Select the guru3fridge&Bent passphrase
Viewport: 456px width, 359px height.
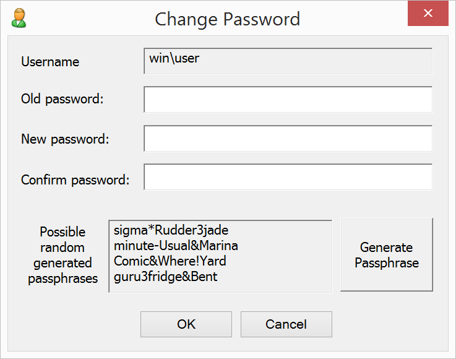165,277
